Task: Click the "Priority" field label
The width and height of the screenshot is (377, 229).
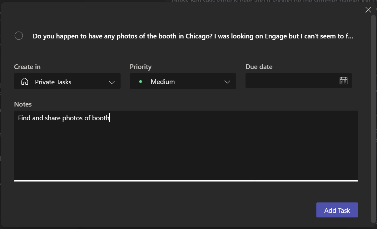Action: [x=141, y=67]
